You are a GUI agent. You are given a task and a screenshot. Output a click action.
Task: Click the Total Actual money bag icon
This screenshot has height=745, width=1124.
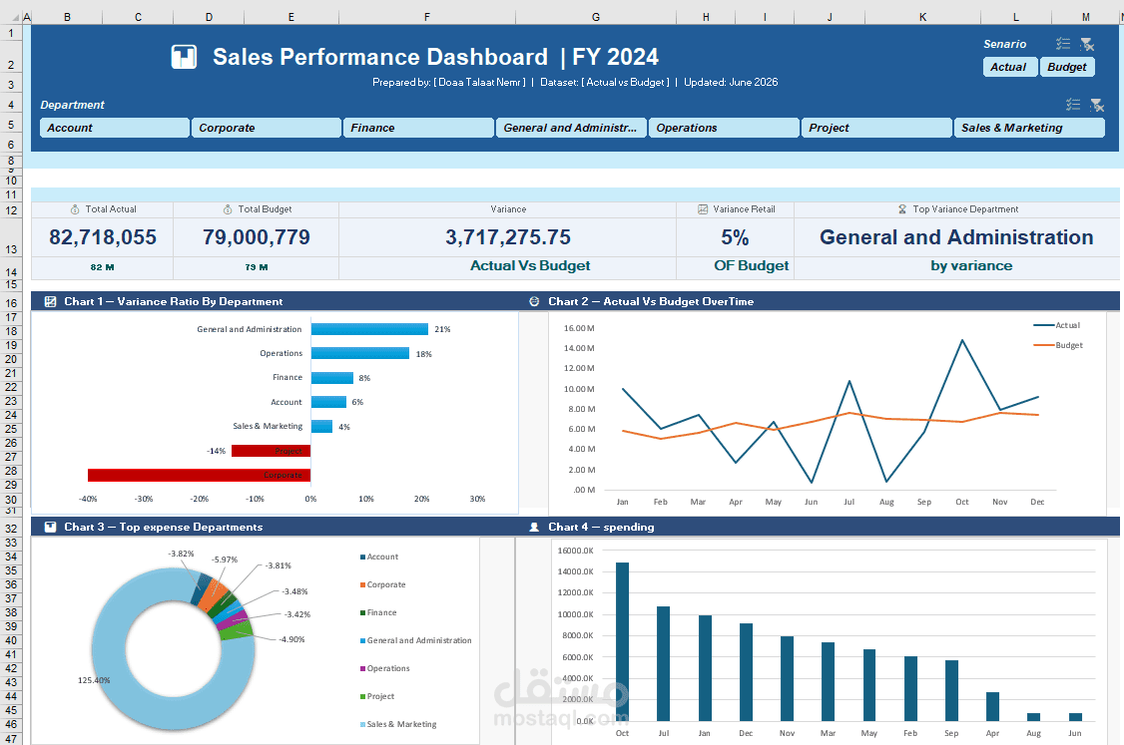pos(75,209)
